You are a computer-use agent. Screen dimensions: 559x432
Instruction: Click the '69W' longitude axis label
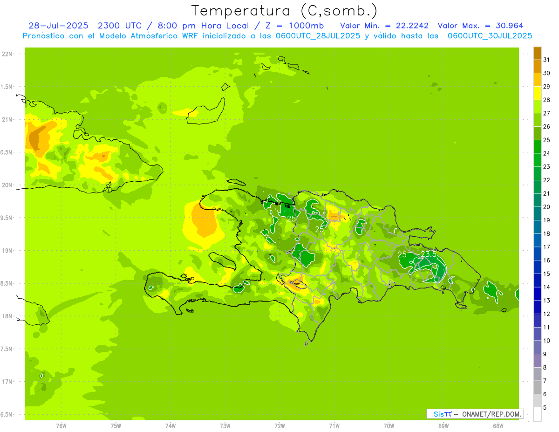tap(443, 425)
